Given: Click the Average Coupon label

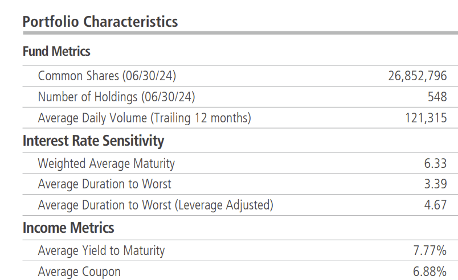Looking at the screenshot, I should coord(79,271).
